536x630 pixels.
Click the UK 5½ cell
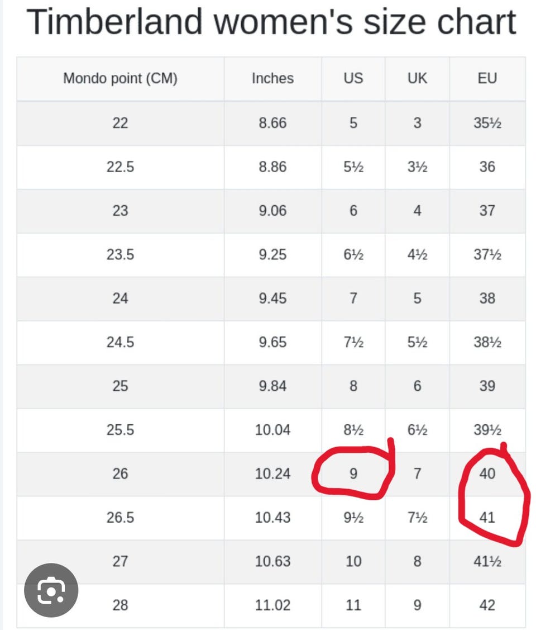(x=417, y=342)
